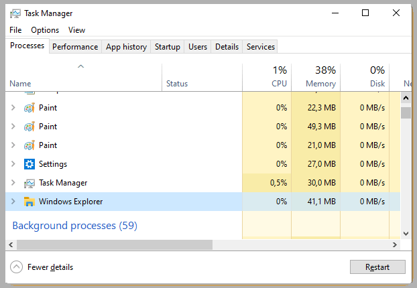Expand the Paint process using 21,0 MB

13,145
